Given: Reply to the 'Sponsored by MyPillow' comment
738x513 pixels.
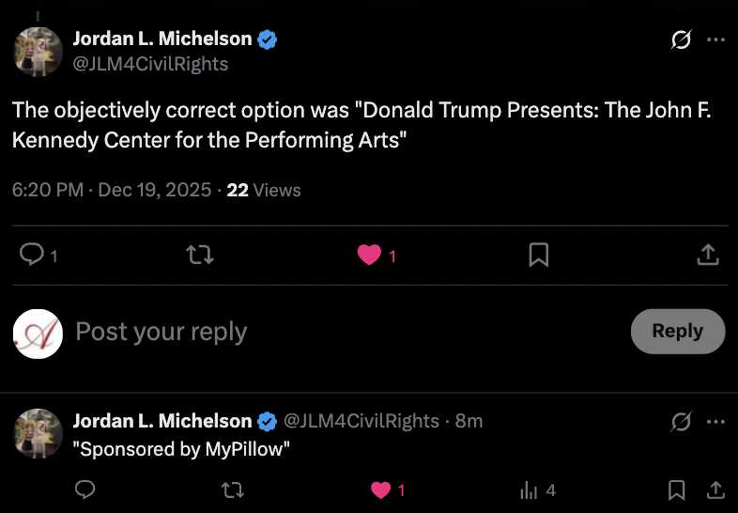Looking at the screenshot, I should (x=85, y=490).
